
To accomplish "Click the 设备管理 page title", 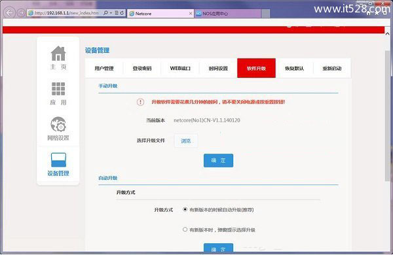I will 97,50.
